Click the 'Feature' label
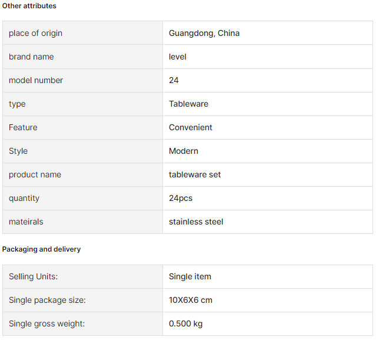 24,127
